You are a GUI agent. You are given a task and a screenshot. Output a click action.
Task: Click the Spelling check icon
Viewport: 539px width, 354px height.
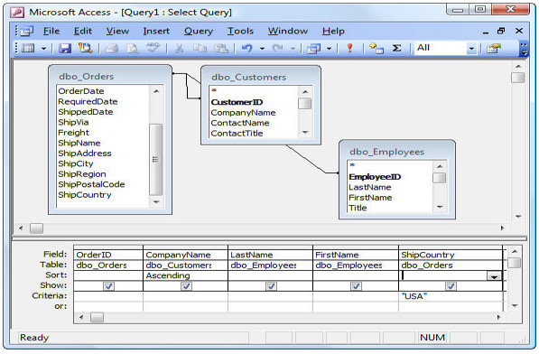[x=153, y=48]
